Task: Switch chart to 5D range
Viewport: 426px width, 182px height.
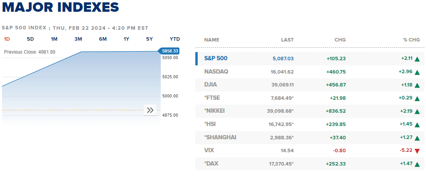Action: click(30, 39)
